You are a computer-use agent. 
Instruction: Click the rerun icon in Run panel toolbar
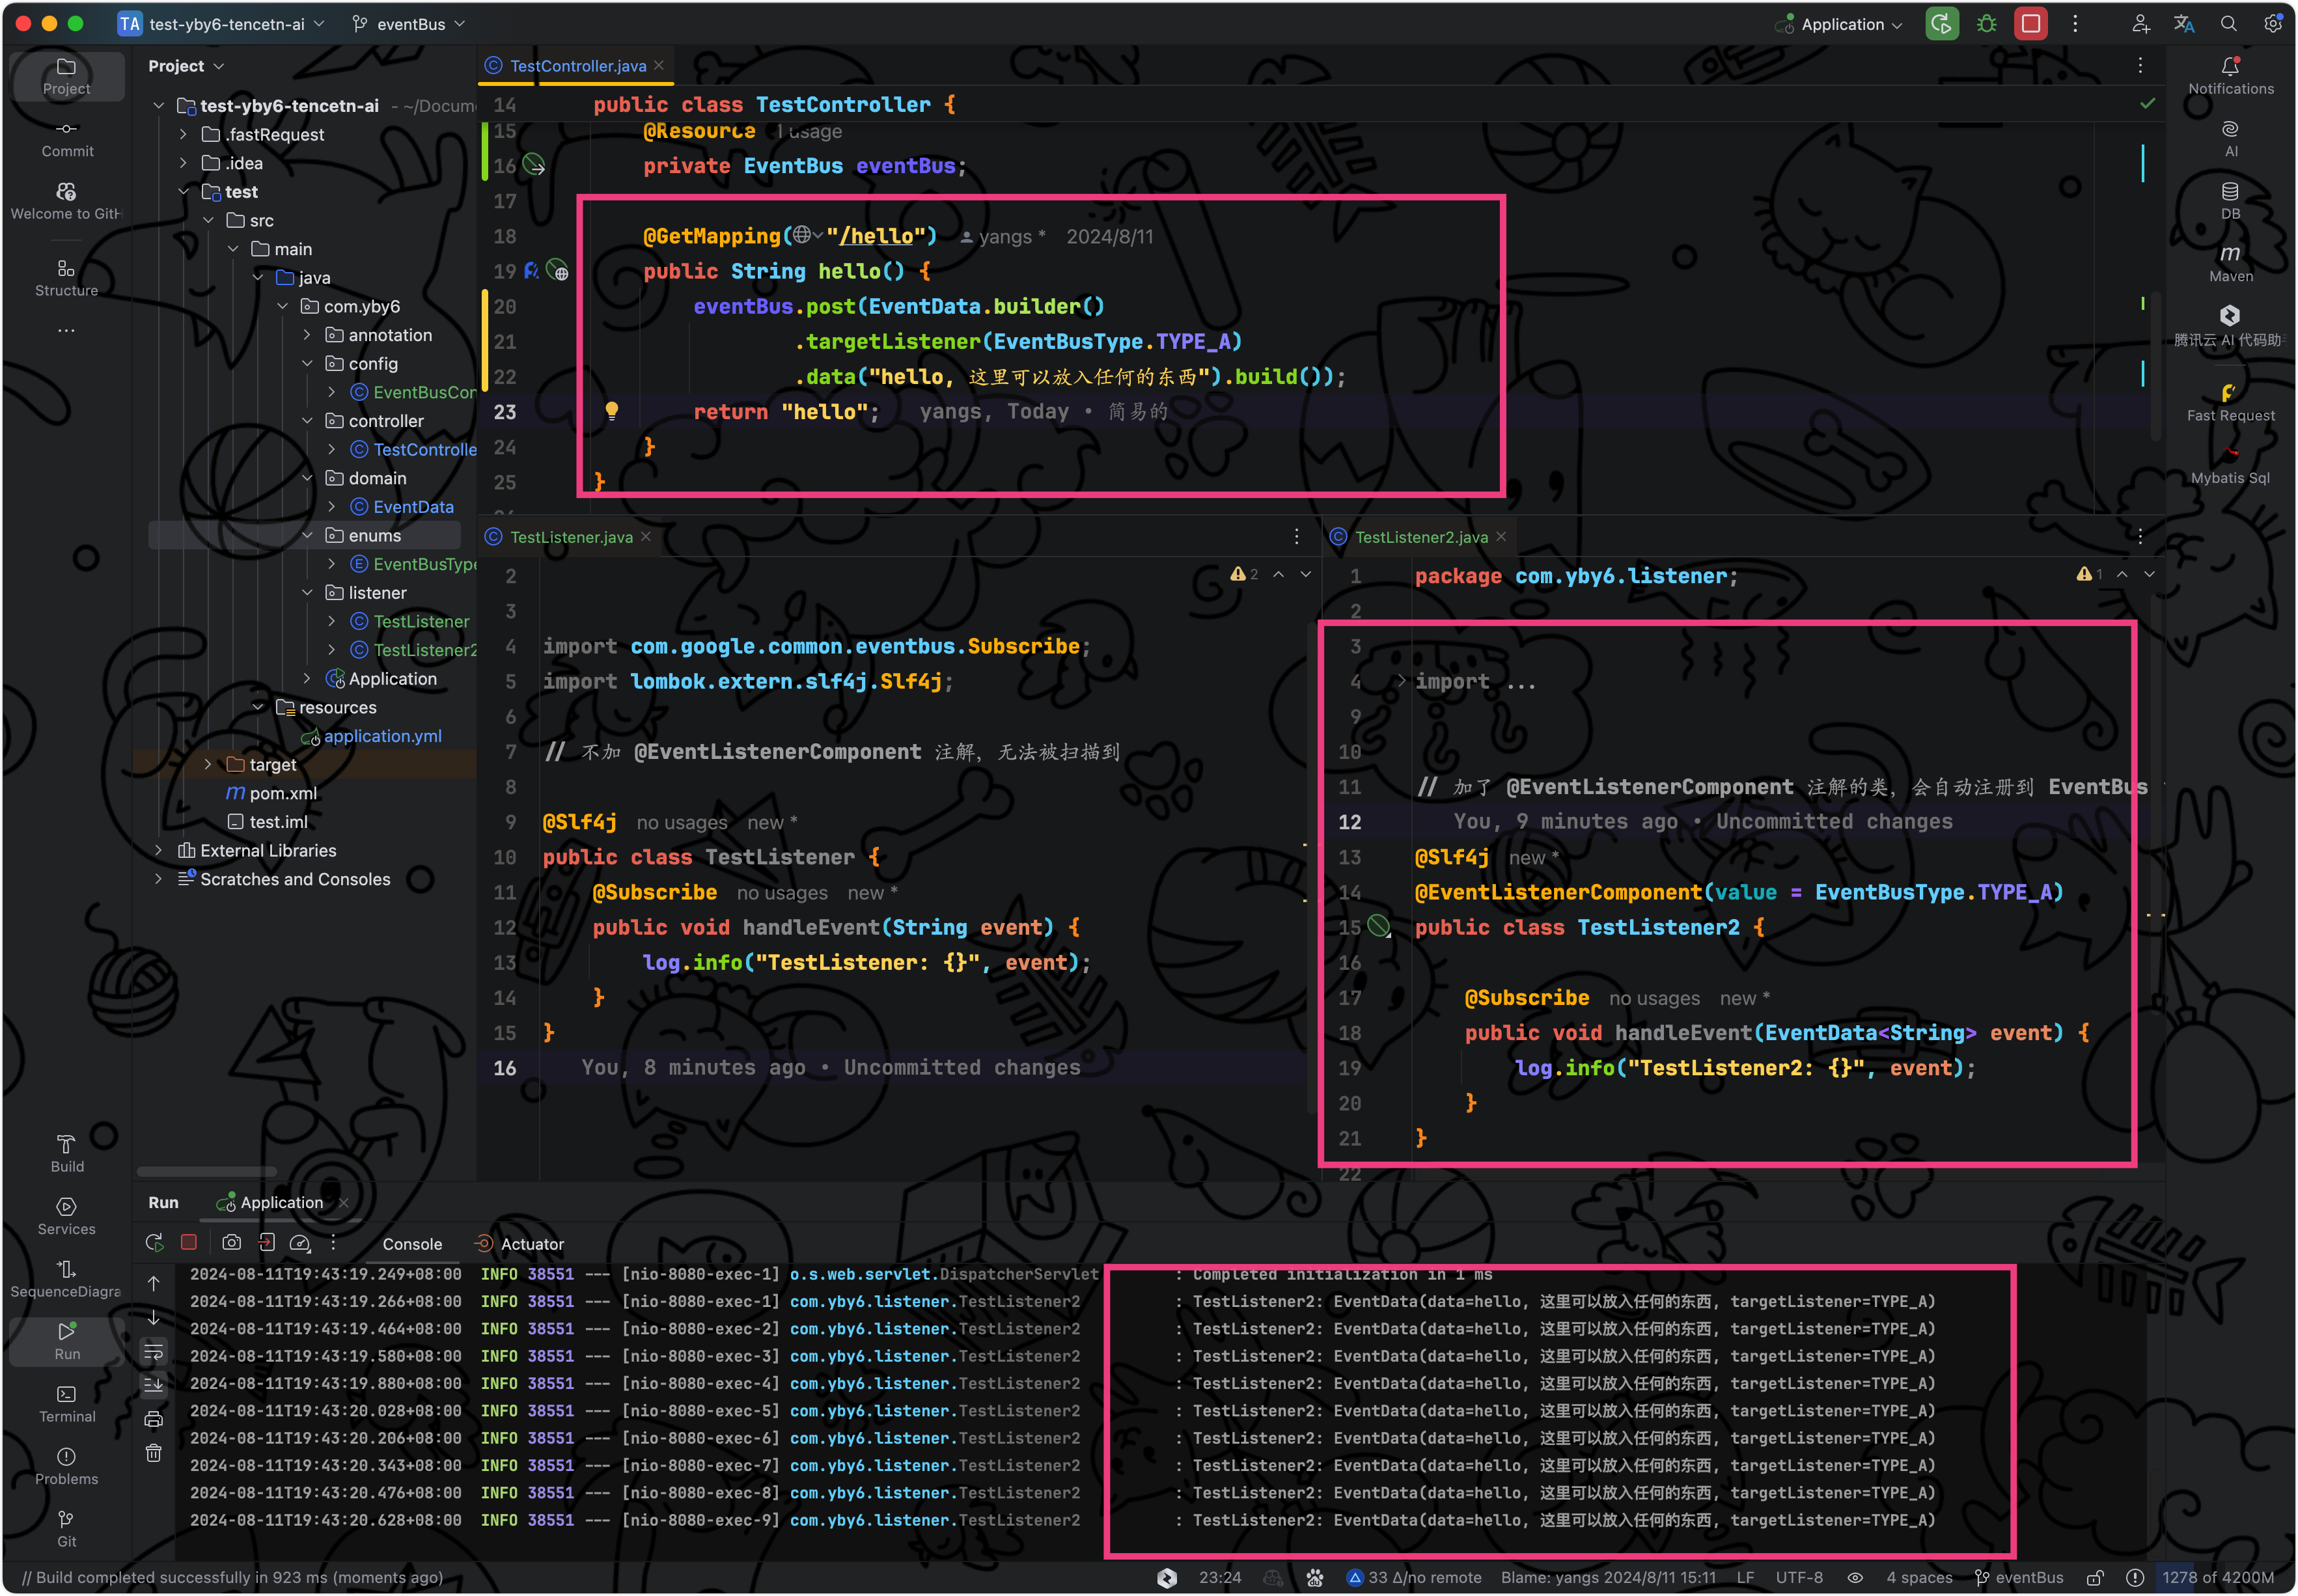coord(154,1242)
